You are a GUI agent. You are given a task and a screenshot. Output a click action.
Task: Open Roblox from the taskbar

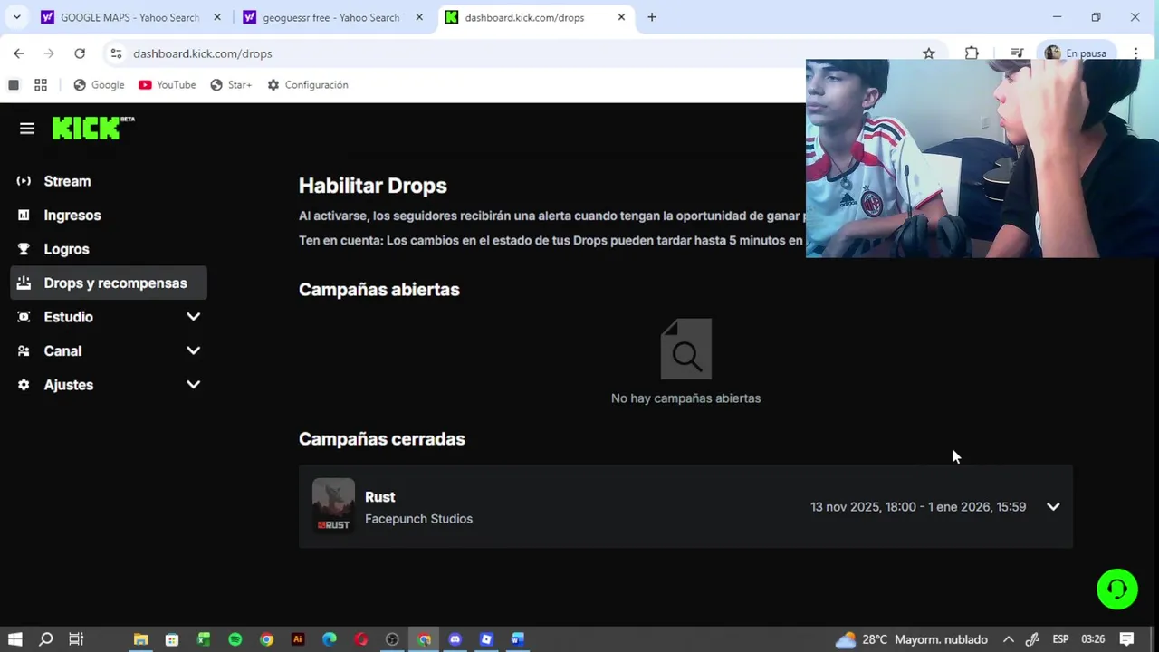(x=486, y=639)
